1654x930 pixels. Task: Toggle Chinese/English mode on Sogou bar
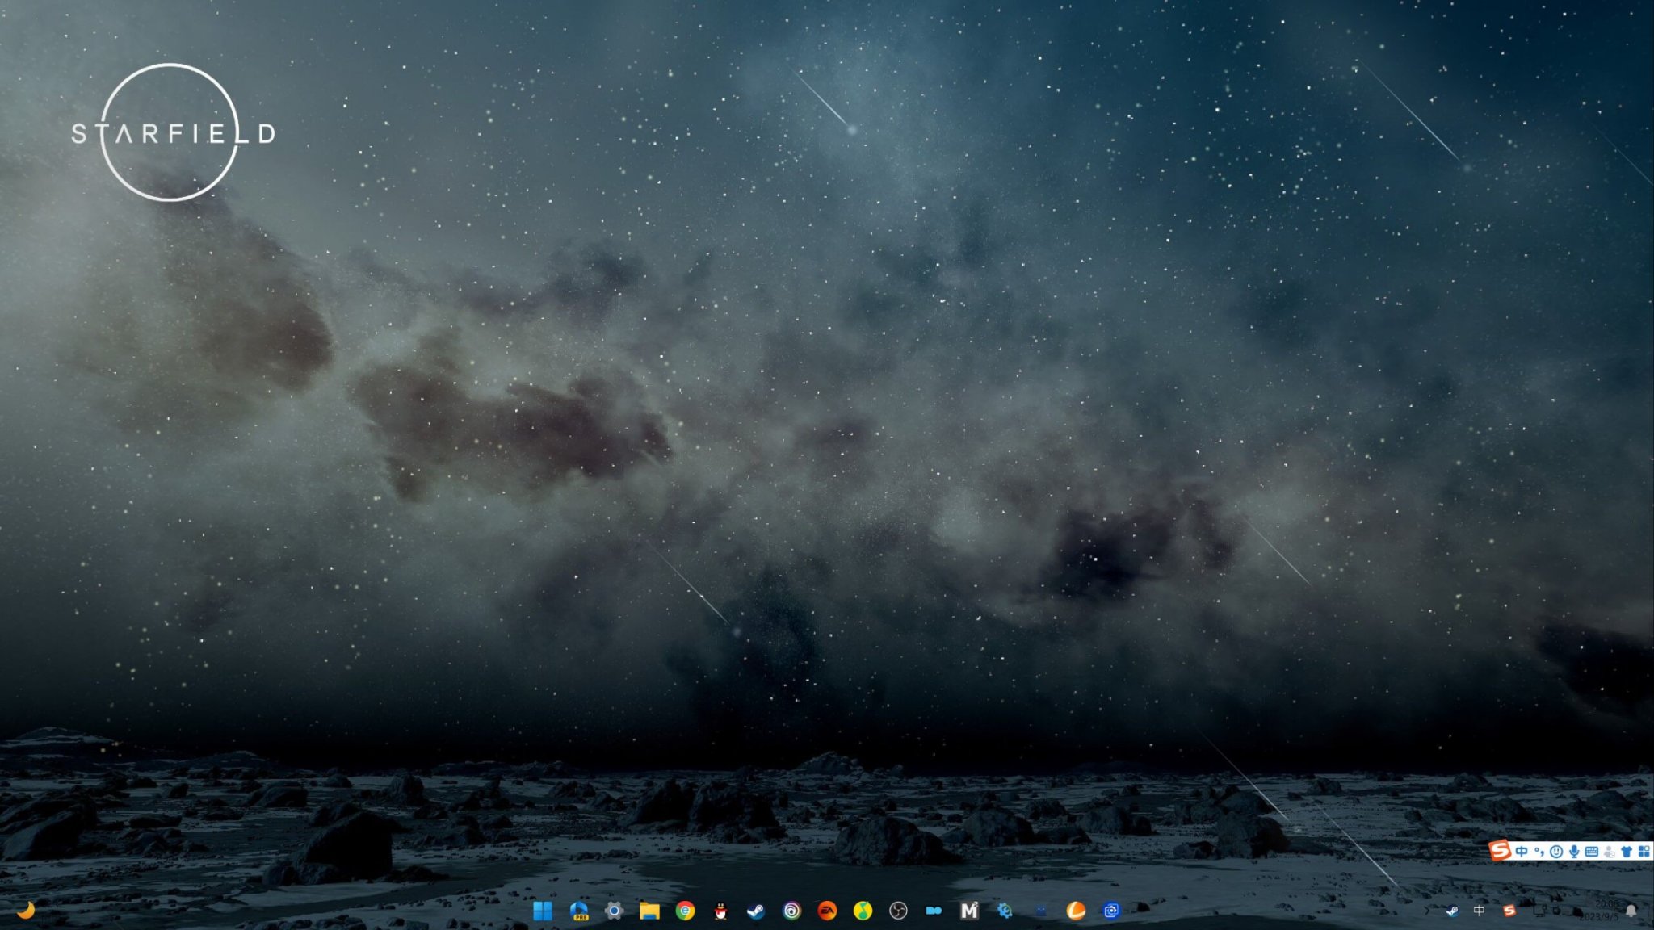click(x=1522, y=851)
